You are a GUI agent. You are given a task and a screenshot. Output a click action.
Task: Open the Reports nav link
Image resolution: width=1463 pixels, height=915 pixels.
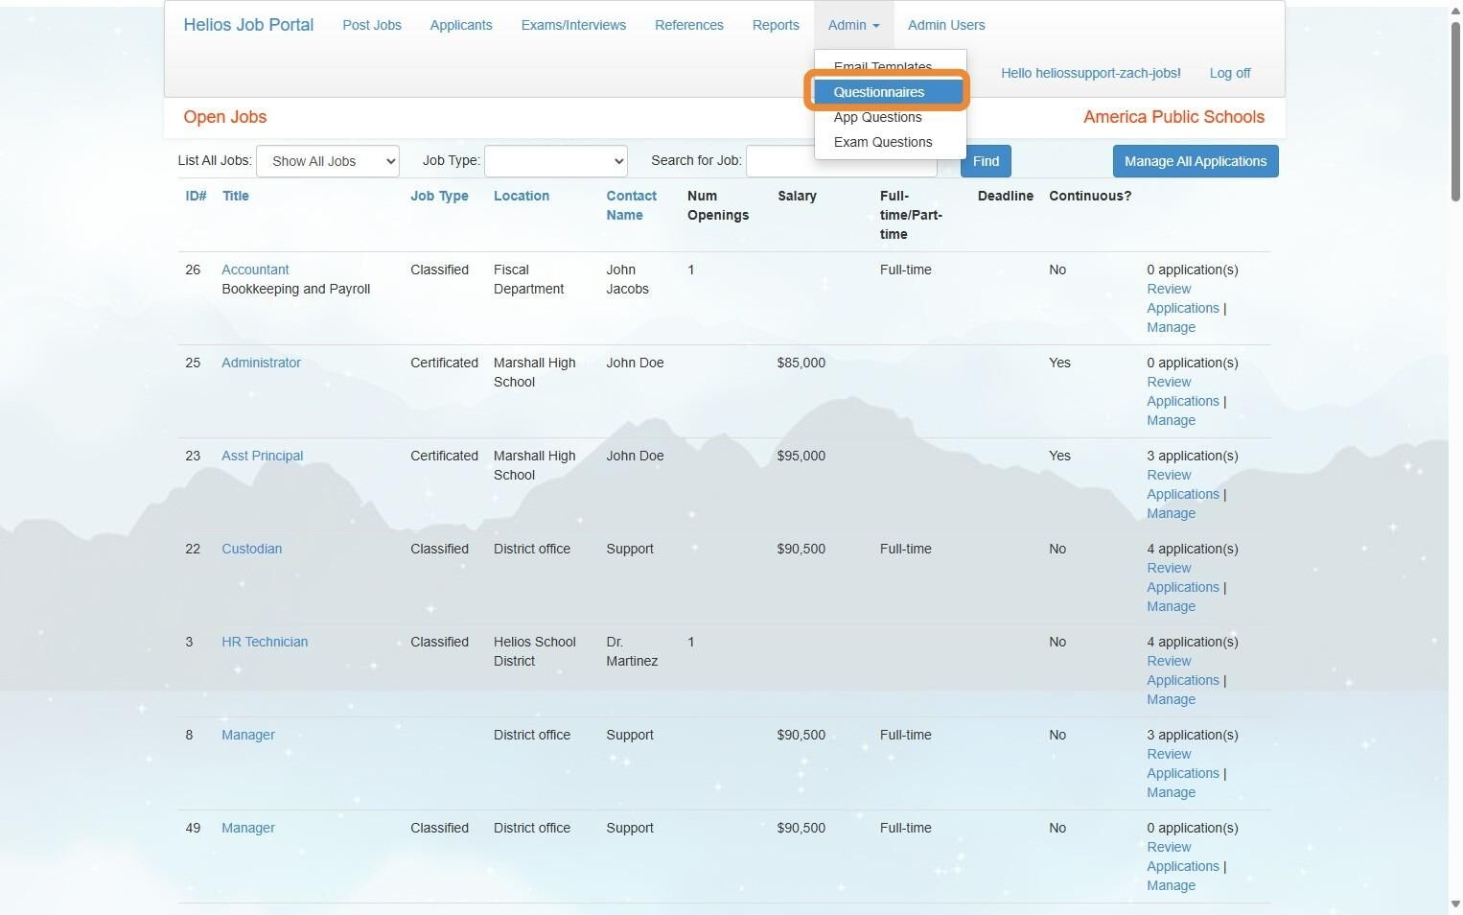776,25
